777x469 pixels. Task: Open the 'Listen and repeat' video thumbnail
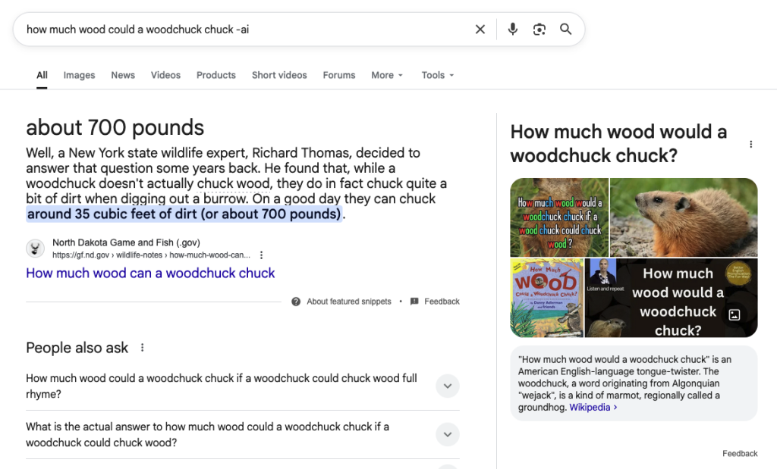point(672,298)
